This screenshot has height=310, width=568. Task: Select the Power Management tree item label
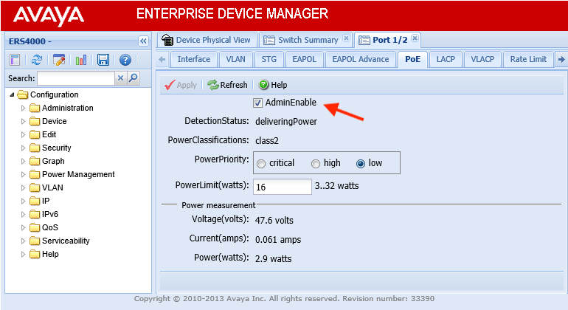(78, 174)
